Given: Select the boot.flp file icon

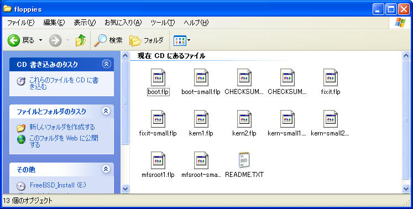Looking at the screenshot, I should pos(158,77).
